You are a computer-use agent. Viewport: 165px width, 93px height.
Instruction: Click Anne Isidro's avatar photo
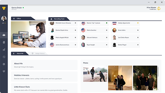[114, 30]
